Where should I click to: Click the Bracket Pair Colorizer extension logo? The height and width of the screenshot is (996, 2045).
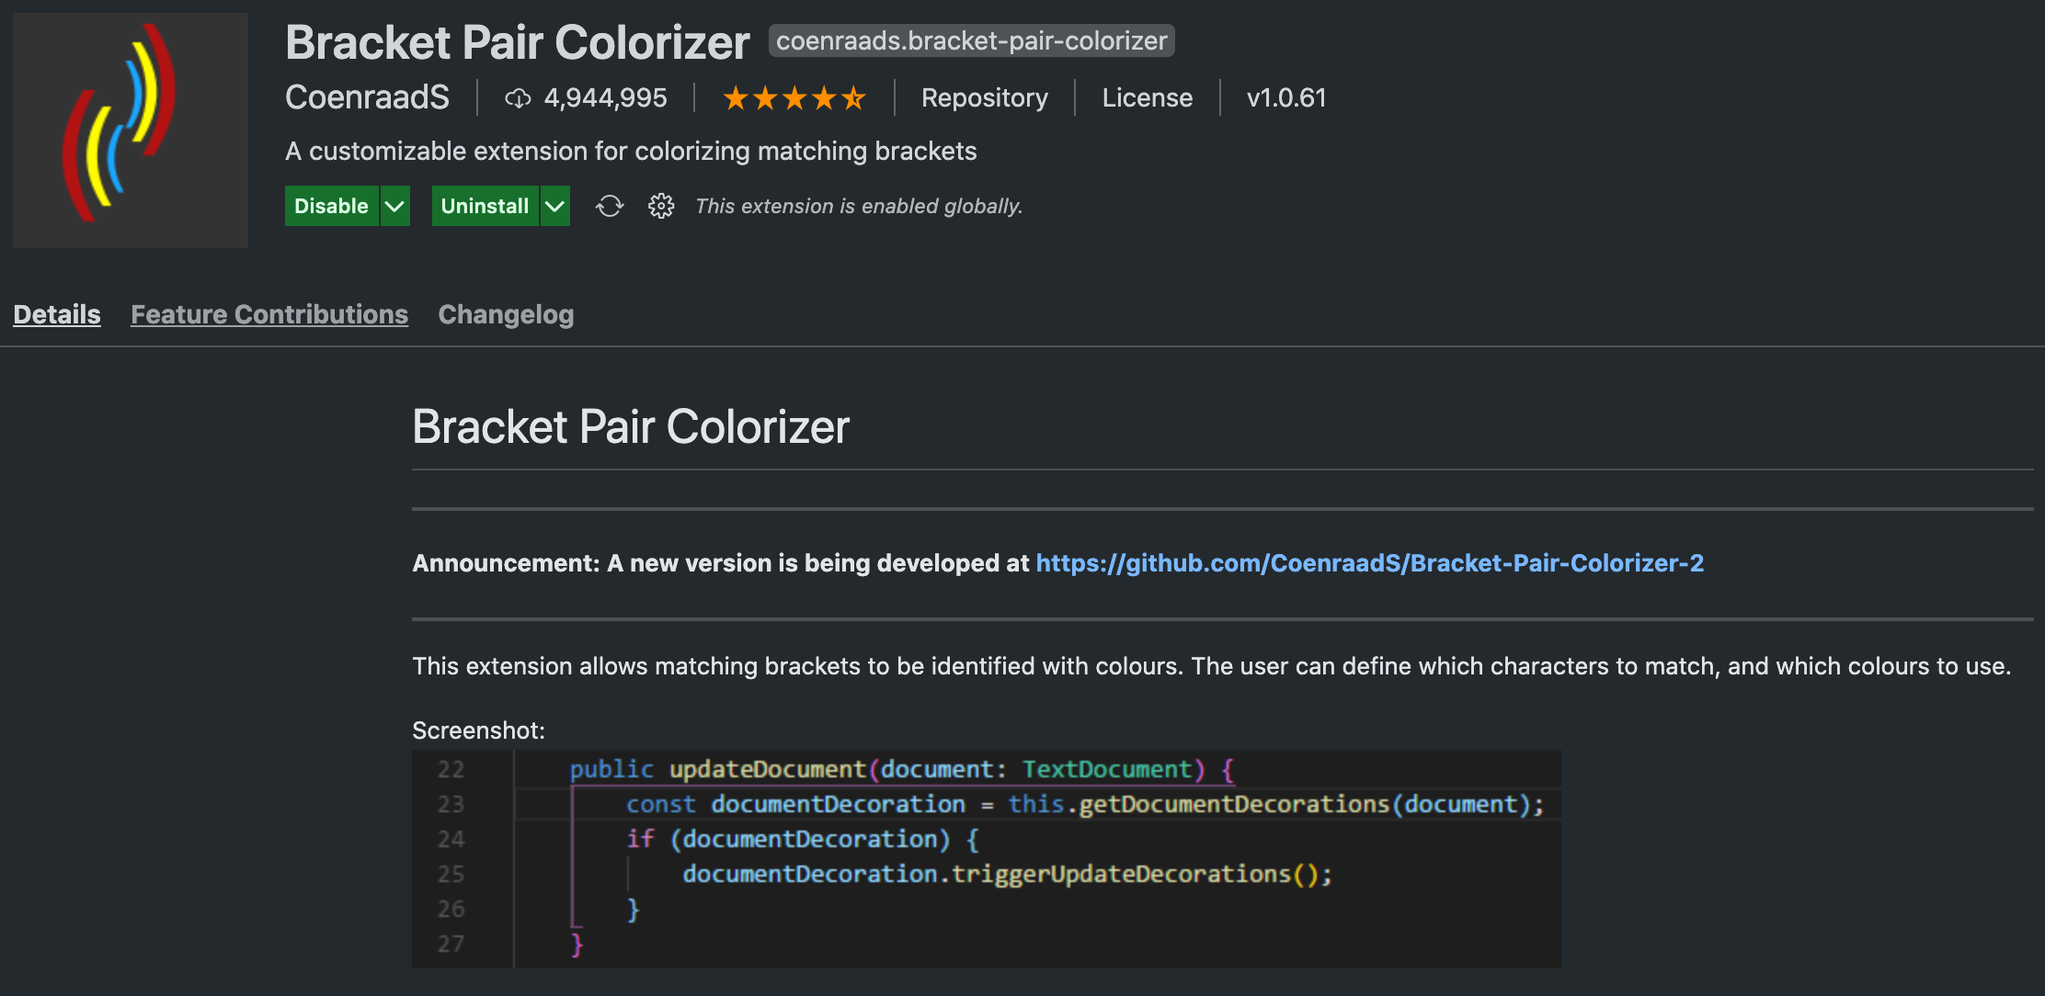click(x=131, y=130)
